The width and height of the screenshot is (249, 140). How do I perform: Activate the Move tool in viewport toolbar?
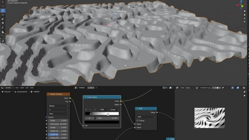tap(3, 10)
